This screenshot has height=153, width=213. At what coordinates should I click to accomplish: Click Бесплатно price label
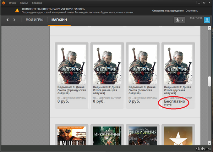(x=175, y=101)
